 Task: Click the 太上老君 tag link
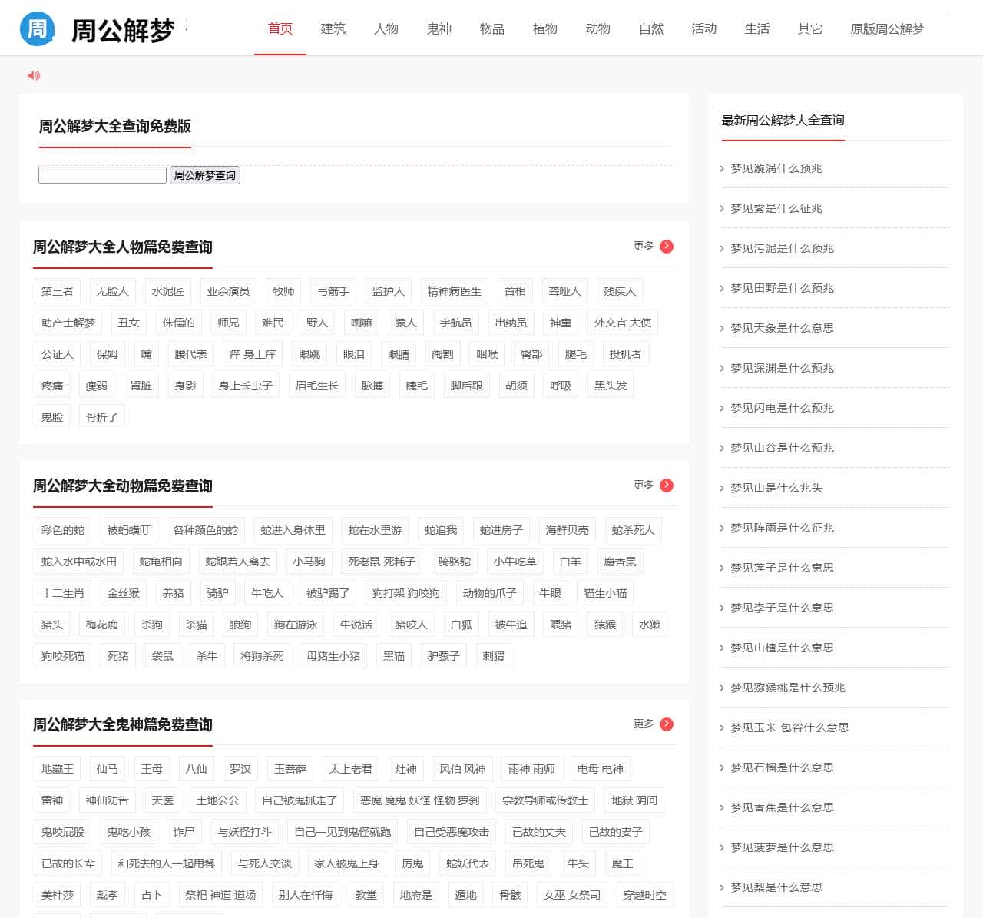[350, 769]
